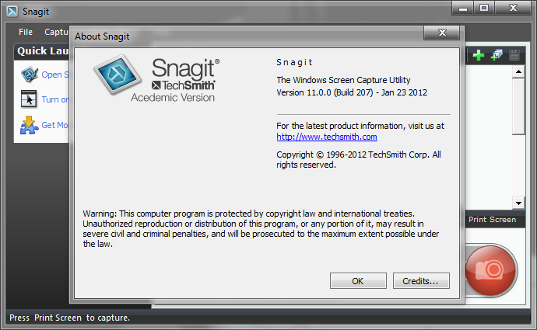Click the Version 11.0.0 (Build 207) text
This screenshot has height=330, width=537.
(x=352, y=92)
